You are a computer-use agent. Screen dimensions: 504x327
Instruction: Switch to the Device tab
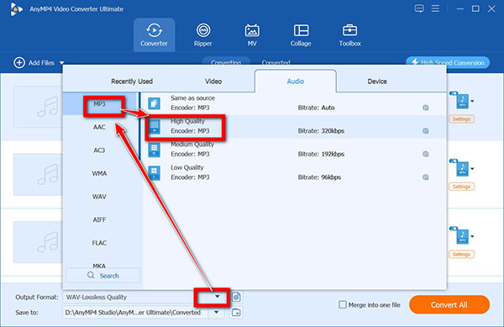(x=377, y=82)
